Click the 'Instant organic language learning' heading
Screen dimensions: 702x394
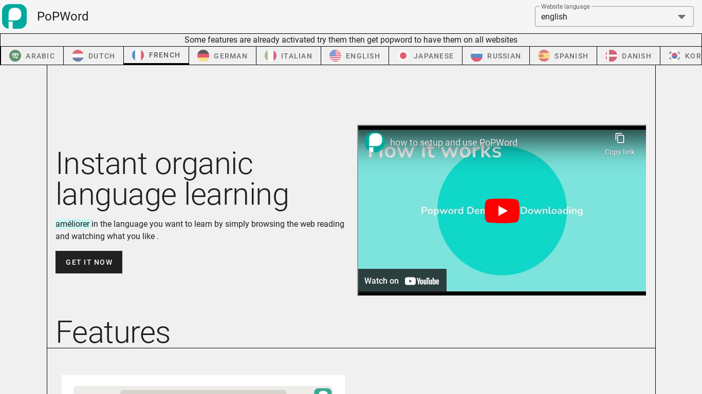click(172, 179)
